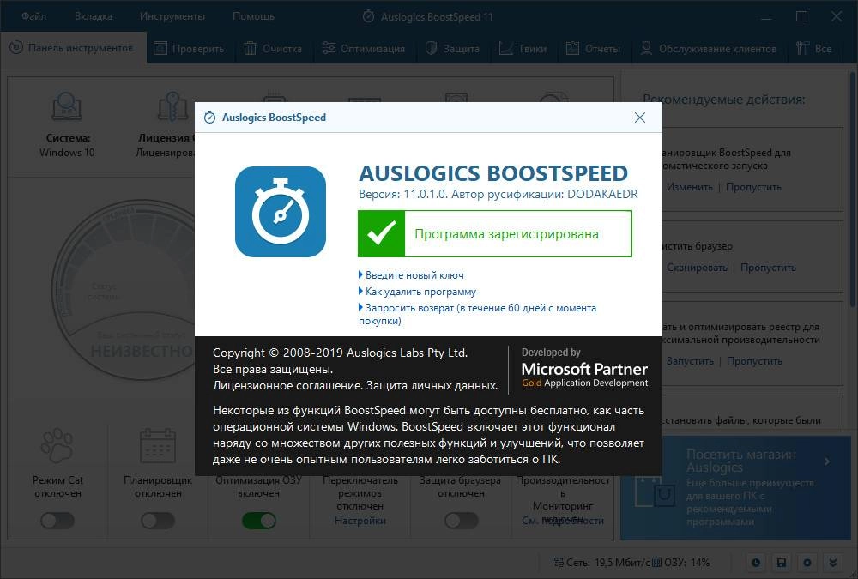Open Настройки under Переключатель режимов

360,521
